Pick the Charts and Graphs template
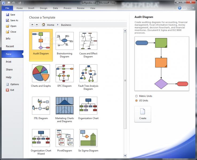The height and width of the screenshot is (160, 197). pos(41,73)
